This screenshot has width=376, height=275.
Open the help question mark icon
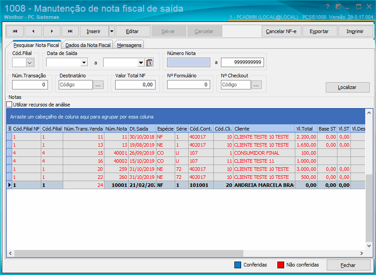pyautogui.click(x=328, y=7)
